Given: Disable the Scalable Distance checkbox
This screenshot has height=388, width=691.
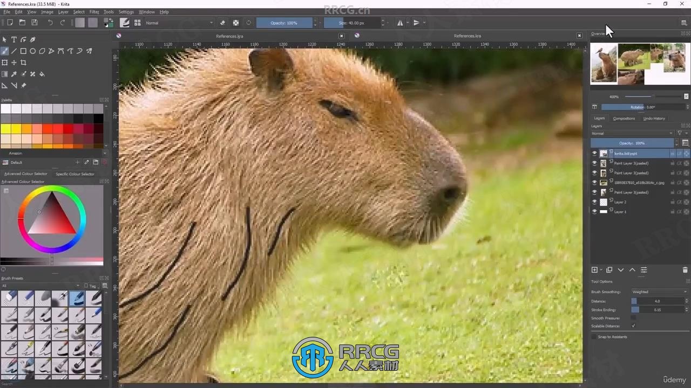Looking at the screenshot, I should coord(633,326).
